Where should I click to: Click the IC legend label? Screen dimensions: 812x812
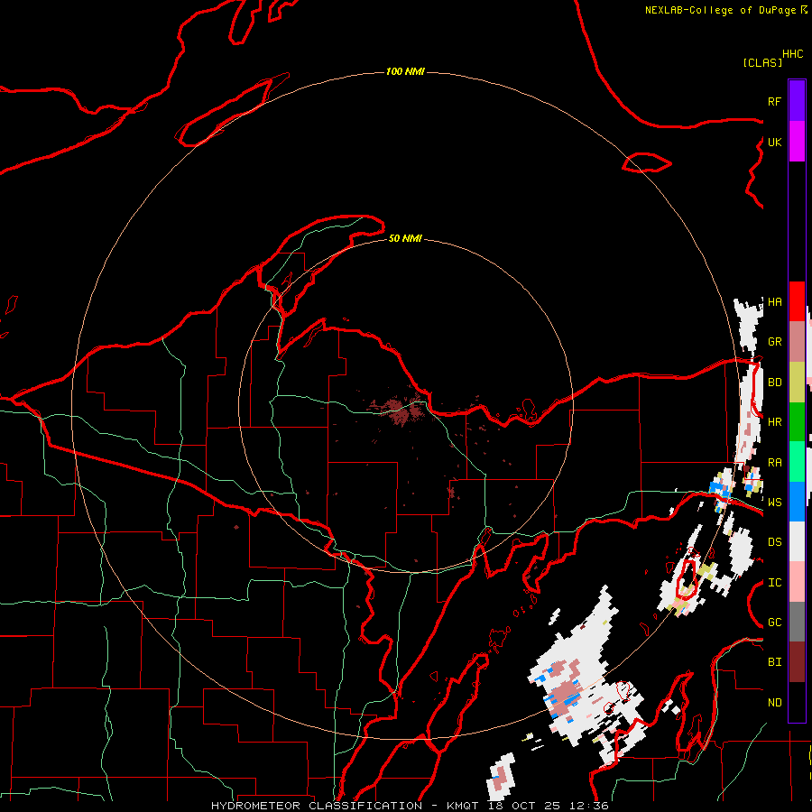774,583
